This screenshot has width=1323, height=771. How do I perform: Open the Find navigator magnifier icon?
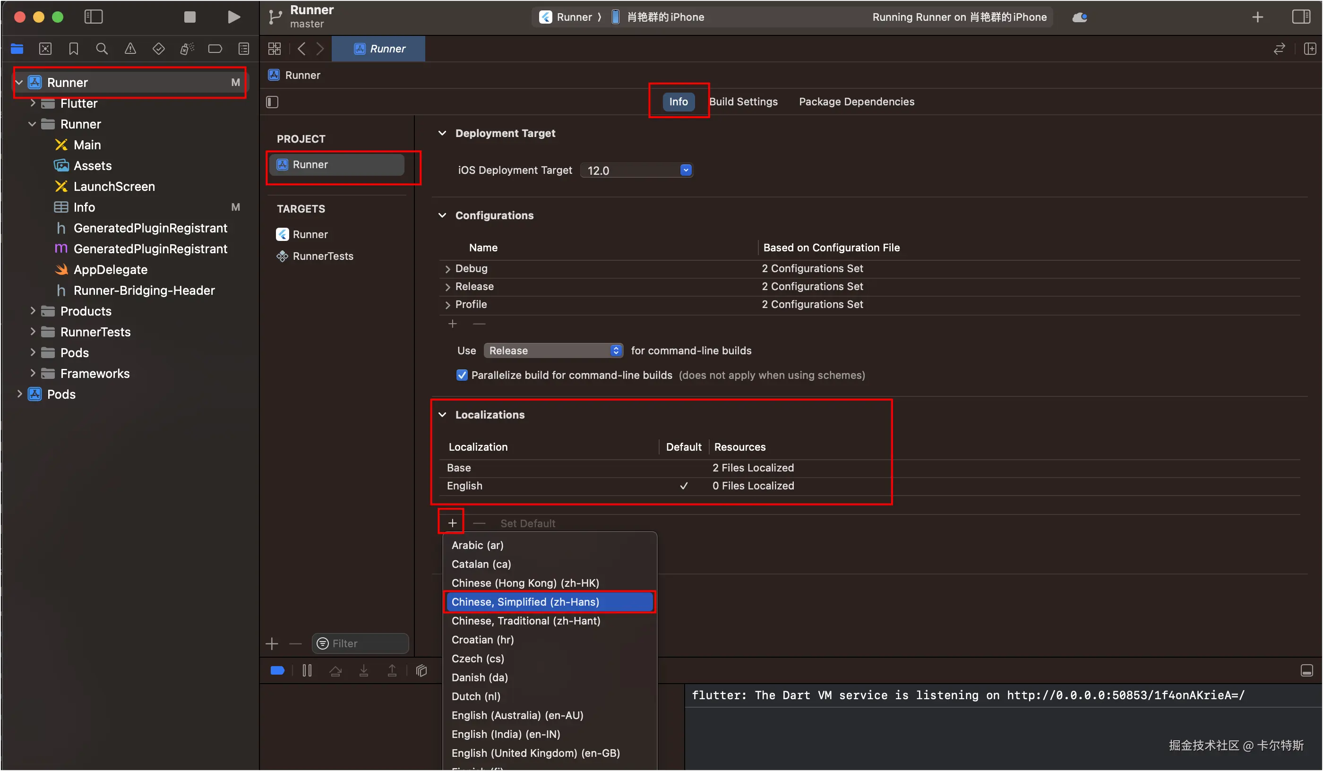[x=102, y=49]
